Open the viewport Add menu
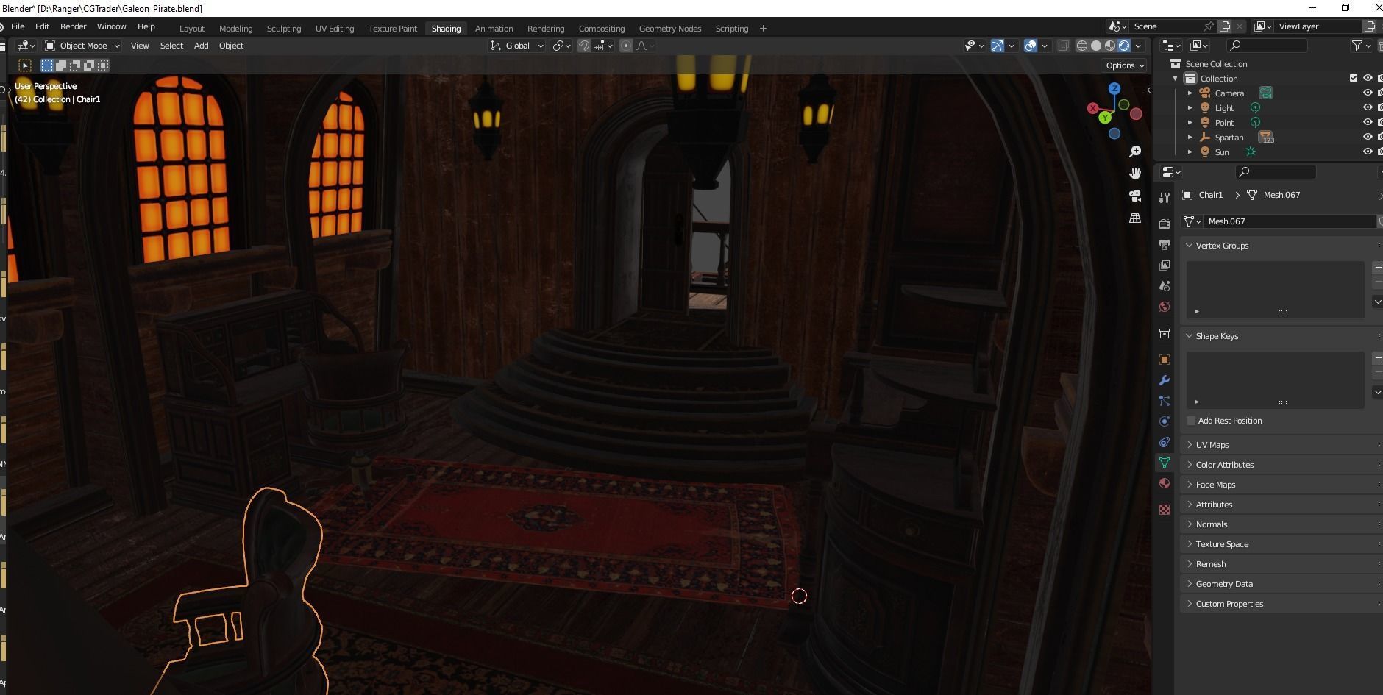 pyautogui.click(x=201, y=46)
